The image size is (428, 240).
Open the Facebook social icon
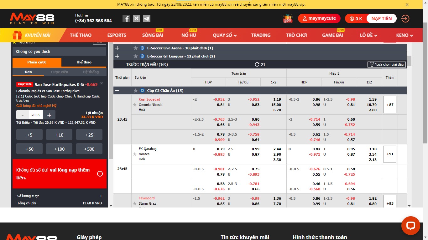[x=126, y=19]
